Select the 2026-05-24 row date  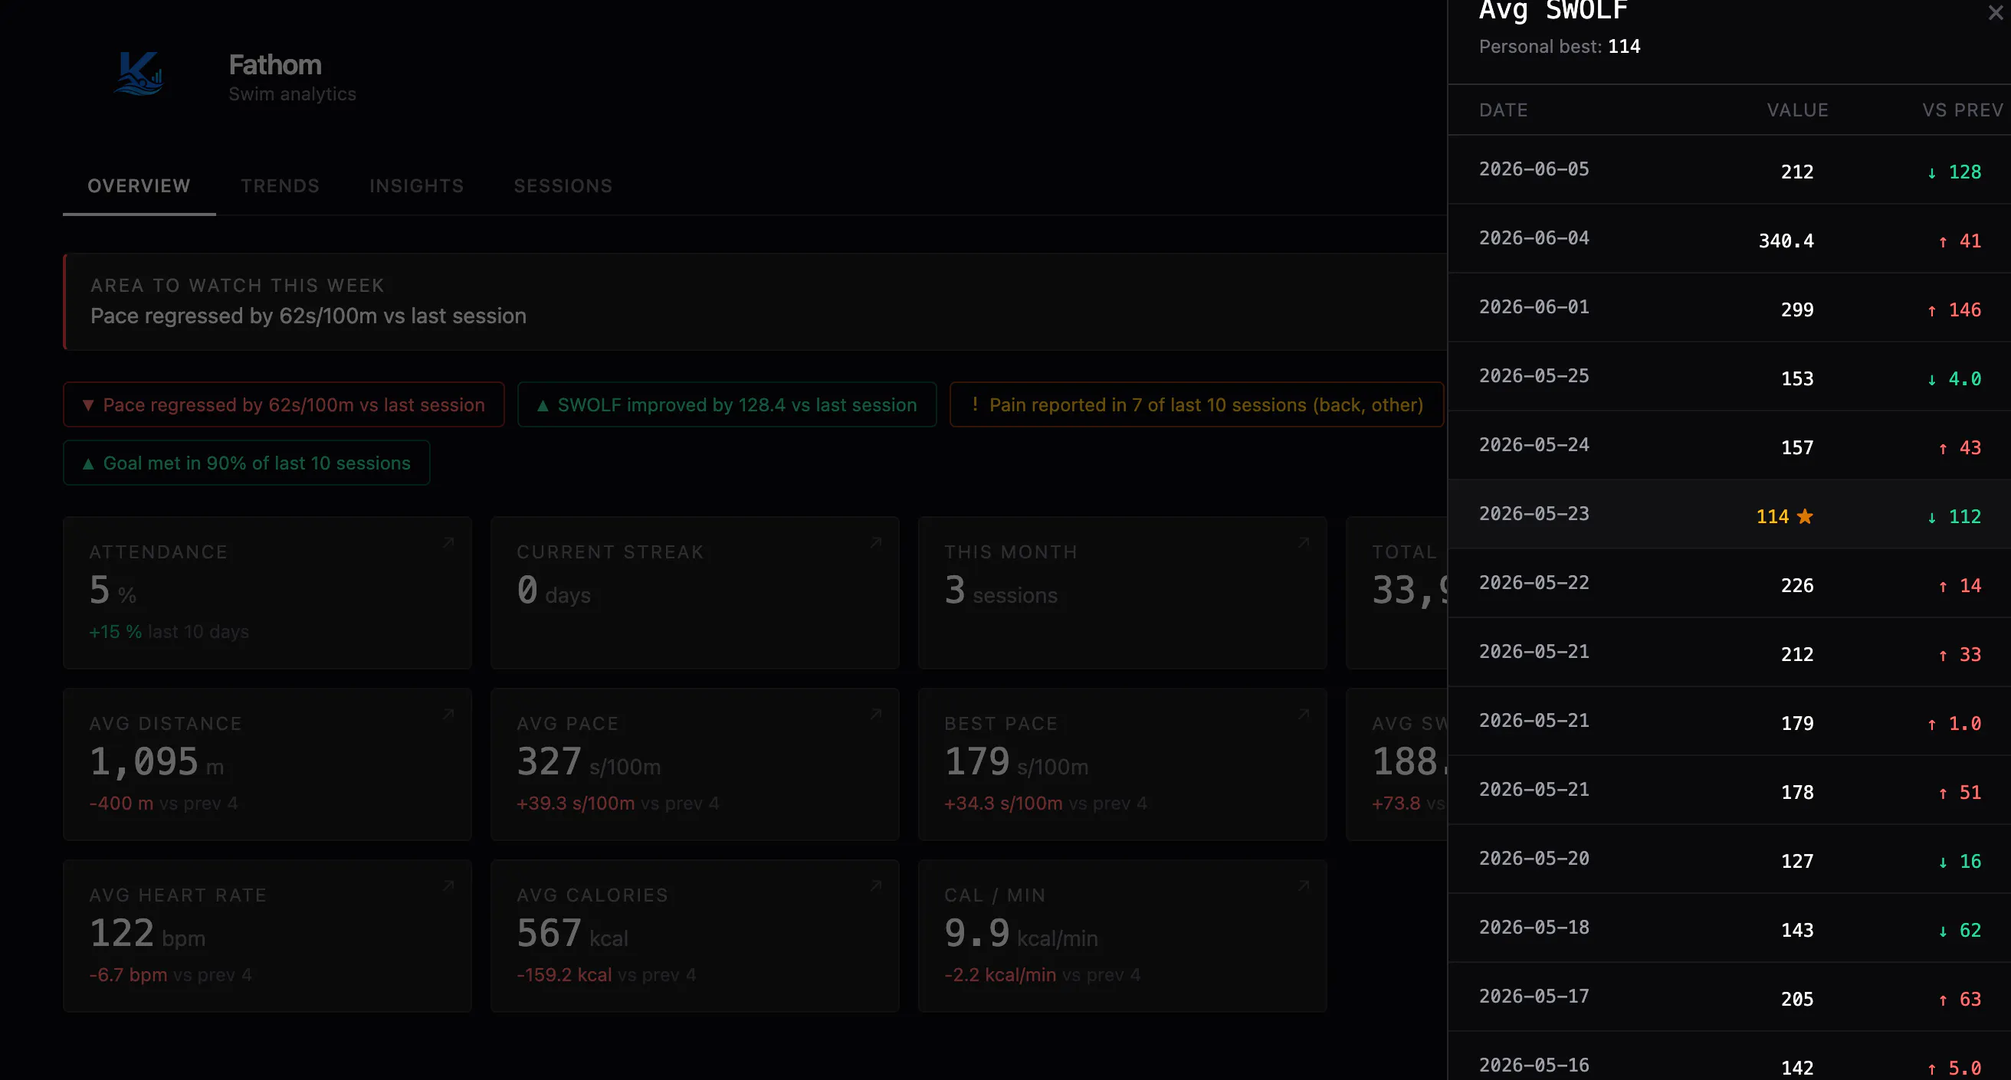point(1534,445)
